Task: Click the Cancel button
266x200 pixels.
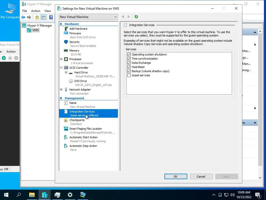Action: (x=201, y=177)
